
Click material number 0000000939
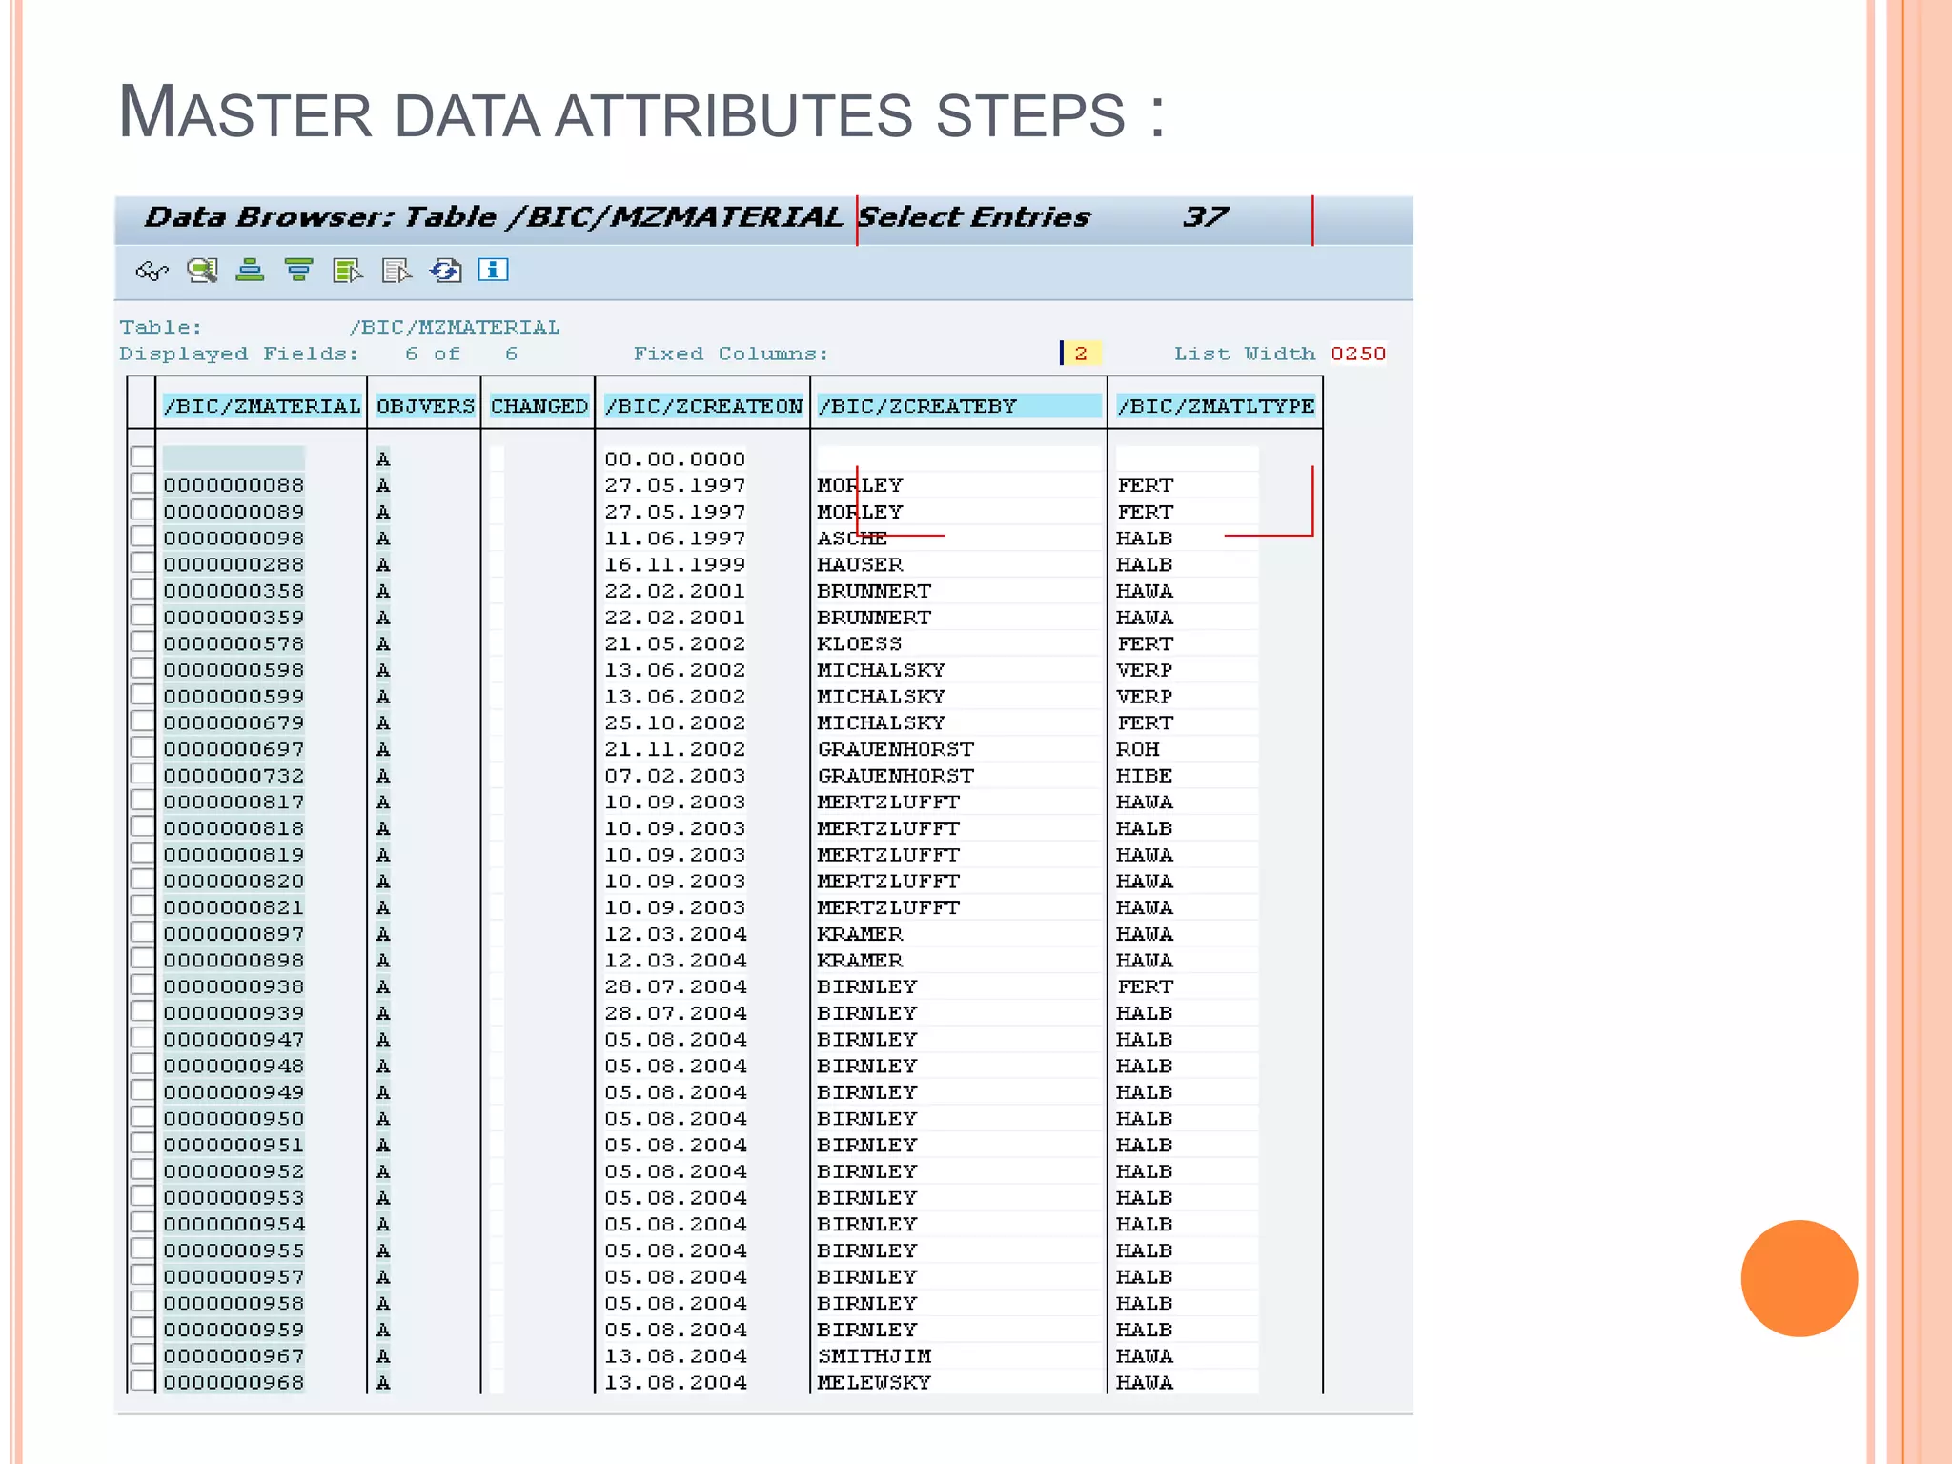(234, 1013)
